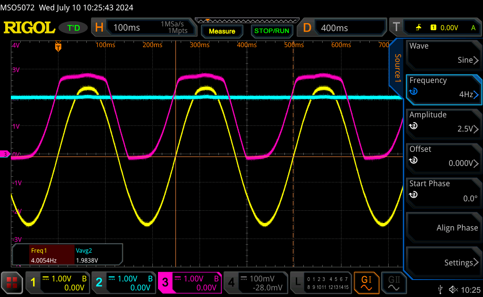The image size is (483, 297).
Task: Click the Start Phase knob adjust icon
Action: [413, 195]
